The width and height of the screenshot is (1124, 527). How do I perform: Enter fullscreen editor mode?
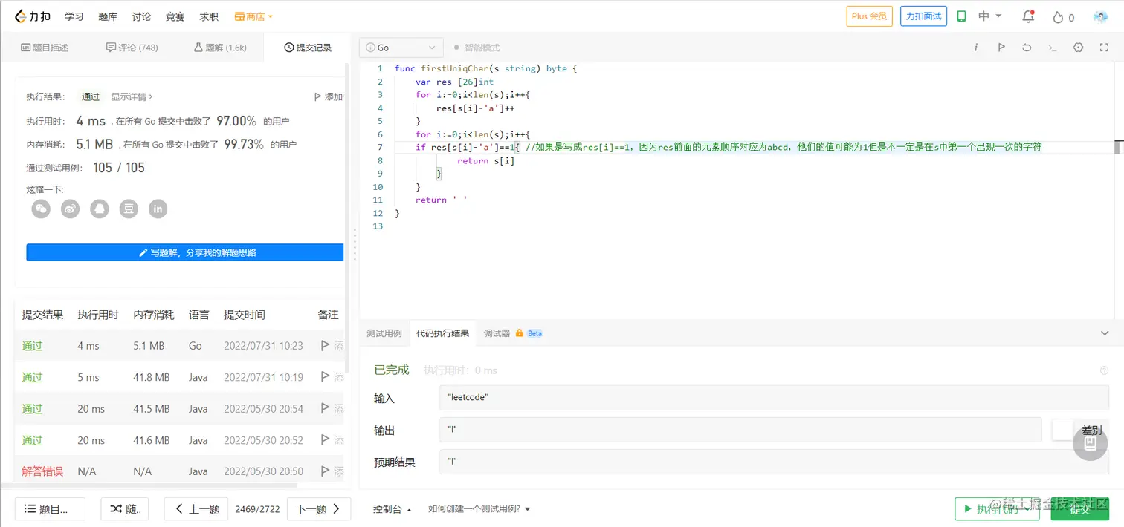click(1104, 48)
